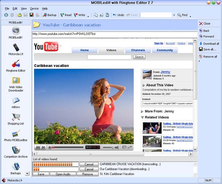Open the Ringtone Editor guitar icon

[16, 63]
